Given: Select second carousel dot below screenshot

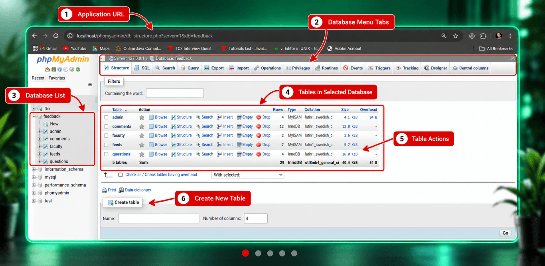Looking at the screenshot, I should 258,253.
